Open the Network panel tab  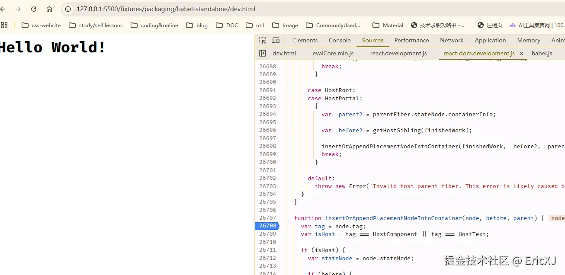pyautogui.click(x=452, y=40)
